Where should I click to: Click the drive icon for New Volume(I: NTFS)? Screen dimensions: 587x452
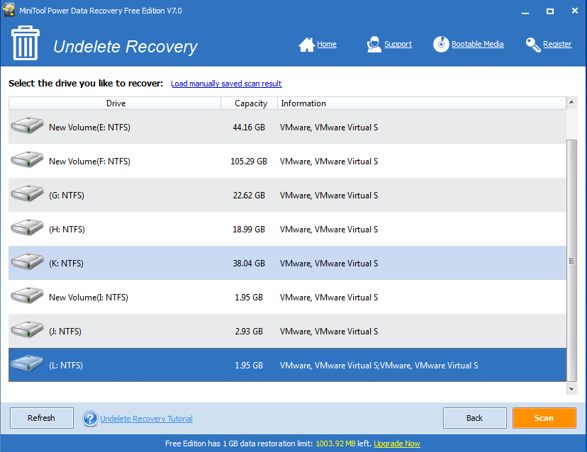(27, 295)
